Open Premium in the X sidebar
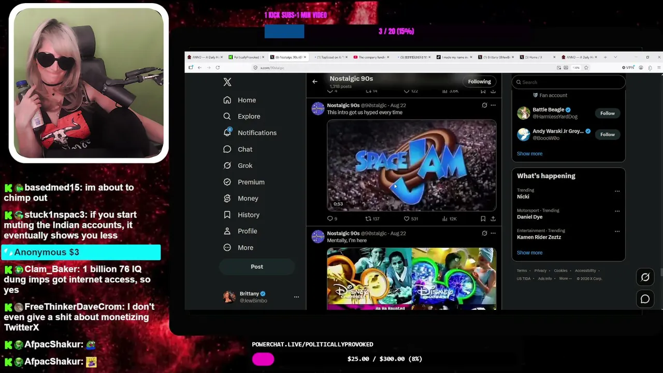The height and width of the screenshot is (373, 663). pyautogui.click(x=244, y=182)
